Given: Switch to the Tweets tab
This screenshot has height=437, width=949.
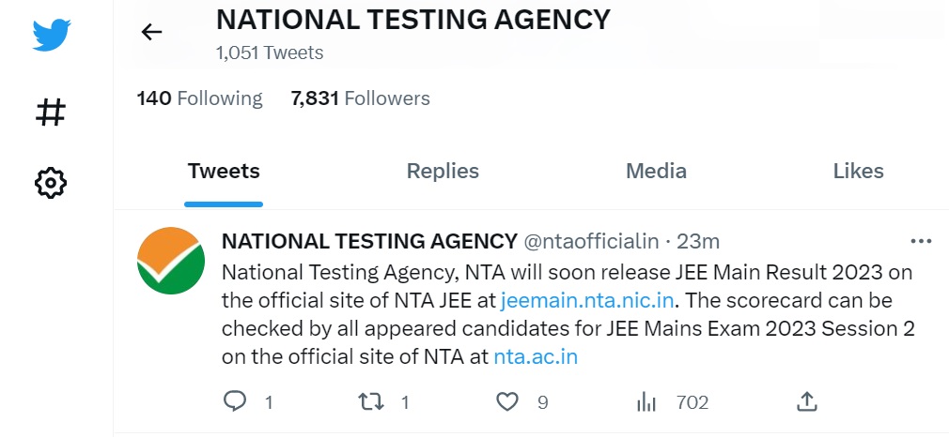Looking at the screenshot, I should 224,172.
